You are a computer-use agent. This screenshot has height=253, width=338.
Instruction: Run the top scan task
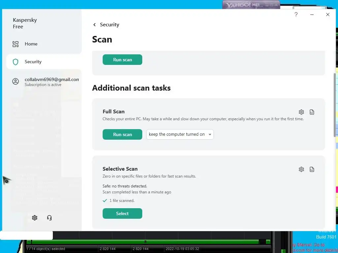[122, 60]
